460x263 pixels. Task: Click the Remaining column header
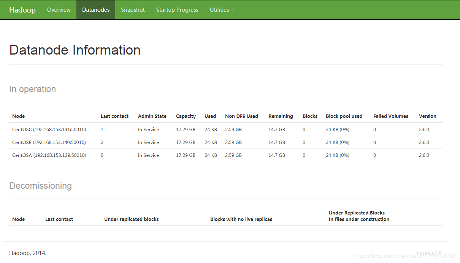[x=281, y=116]
